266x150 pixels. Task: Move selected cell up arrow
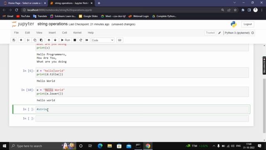point(49,40)
